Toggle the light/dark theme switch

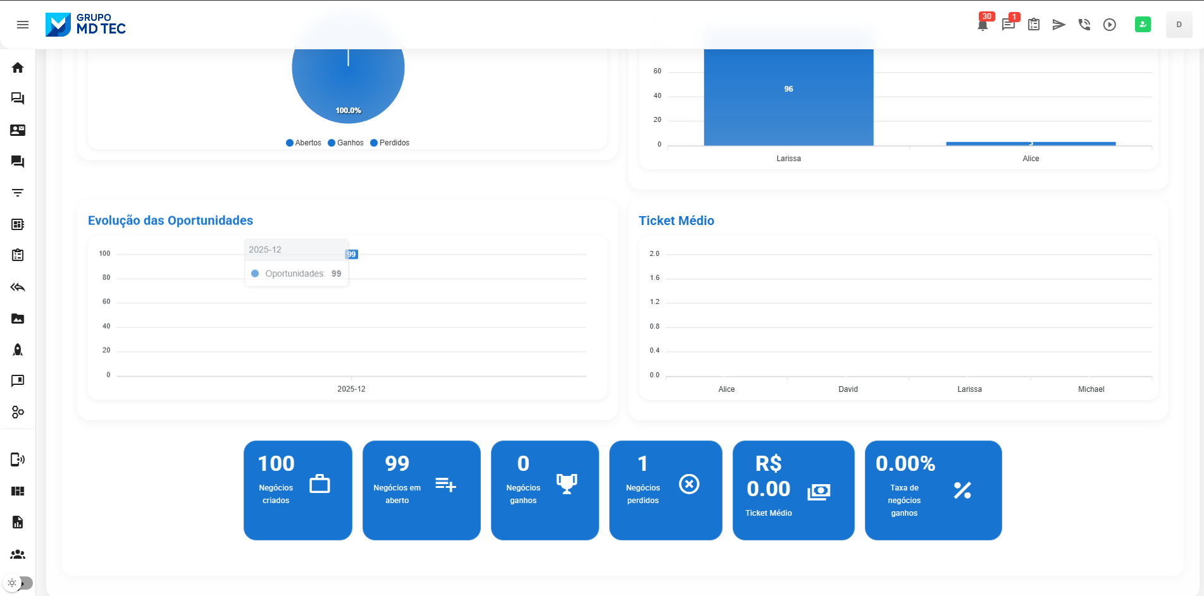pos(18,583)
